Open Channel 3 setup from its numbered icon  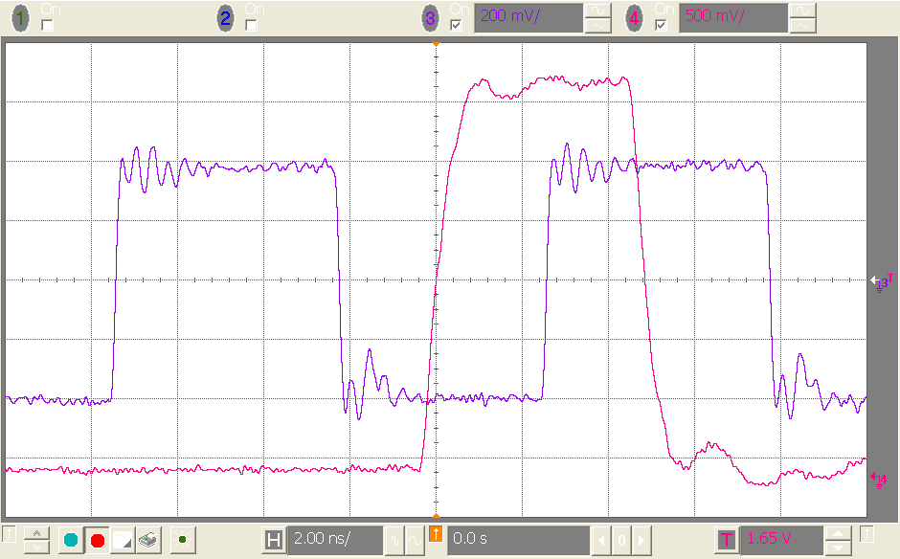coord(429,16)
